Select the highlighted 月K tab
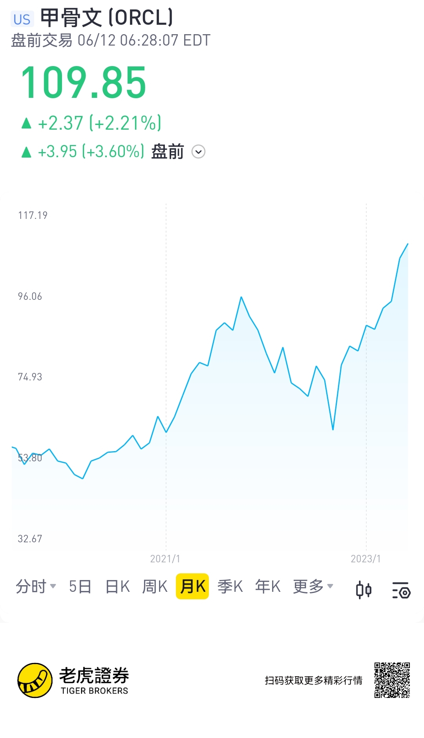The width and height of the screenshot is (424, 738). tap(192, 586)
